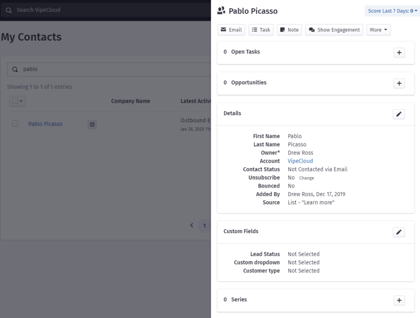The image size is (420, 318).
Task: Edit Custom Fields with the pencil icon
Action: coord(399,232)
